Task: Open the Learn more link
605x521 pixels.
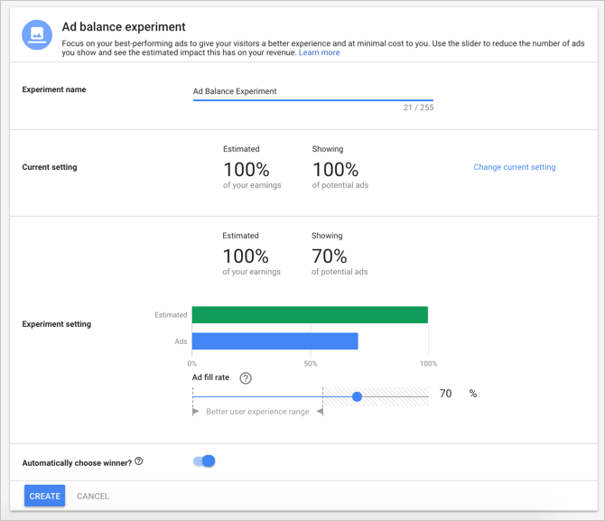Action: (320, 52)
